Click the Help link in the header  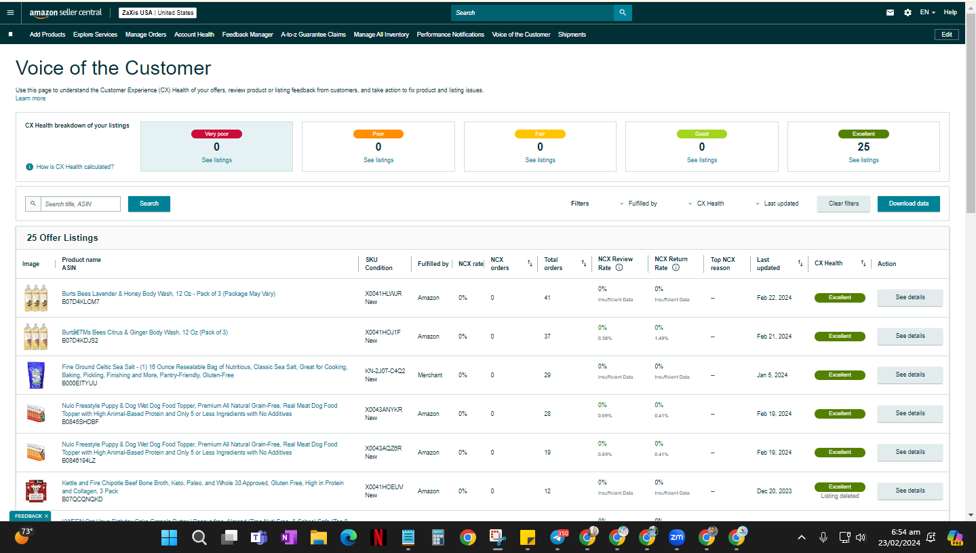point(950,12)
